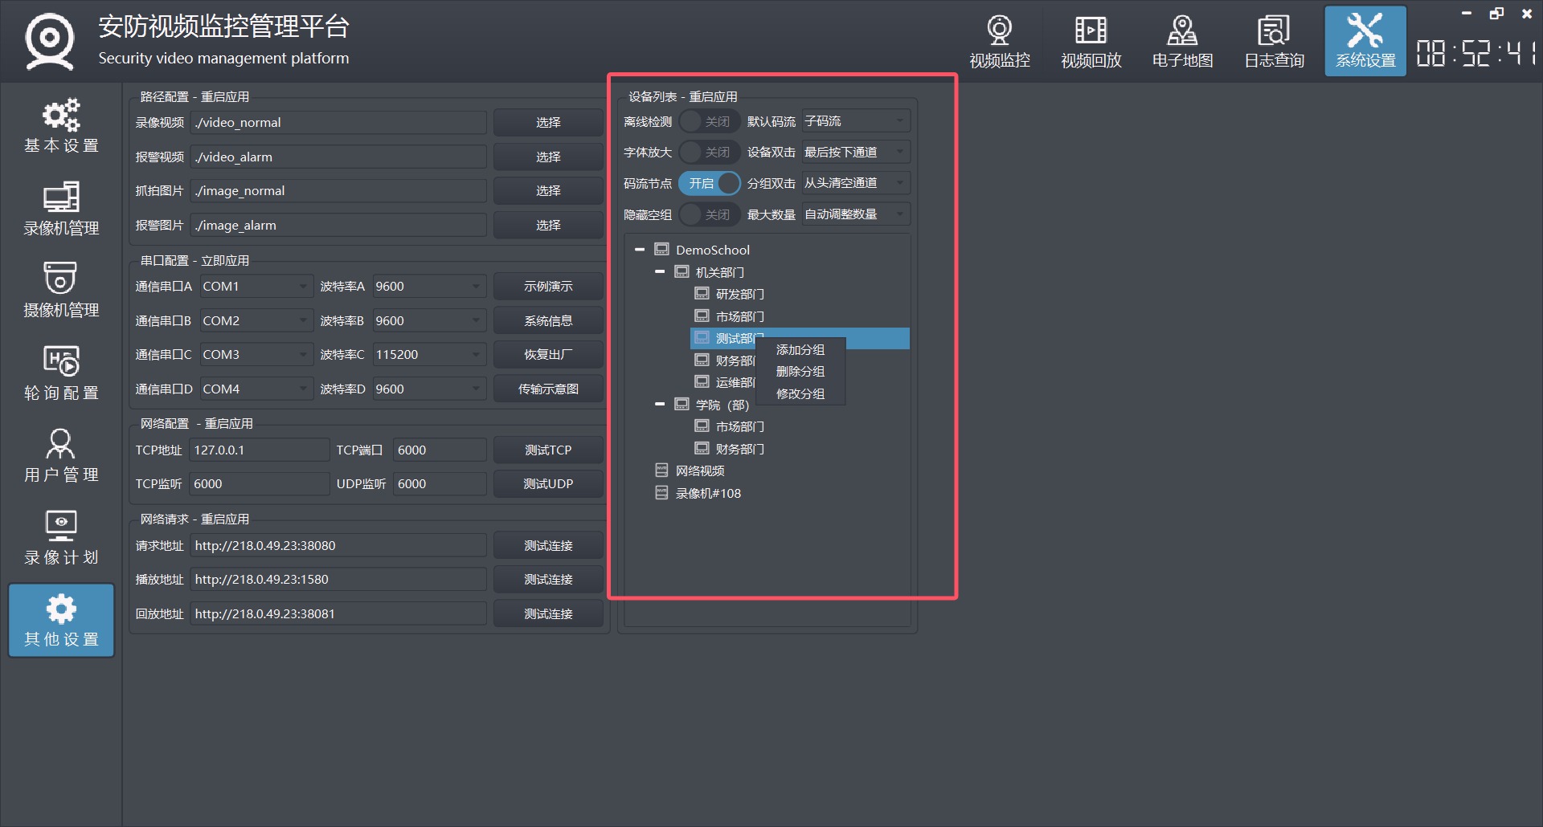1543x827 pixels.
Task: Collapse the 机关部门 tree node
Action: tap(660, 271)
